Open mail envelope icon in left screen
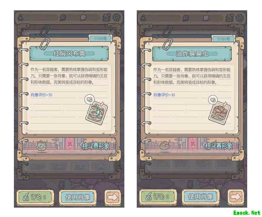The width and height of the screenshot is (262, 217). [106, 17]
